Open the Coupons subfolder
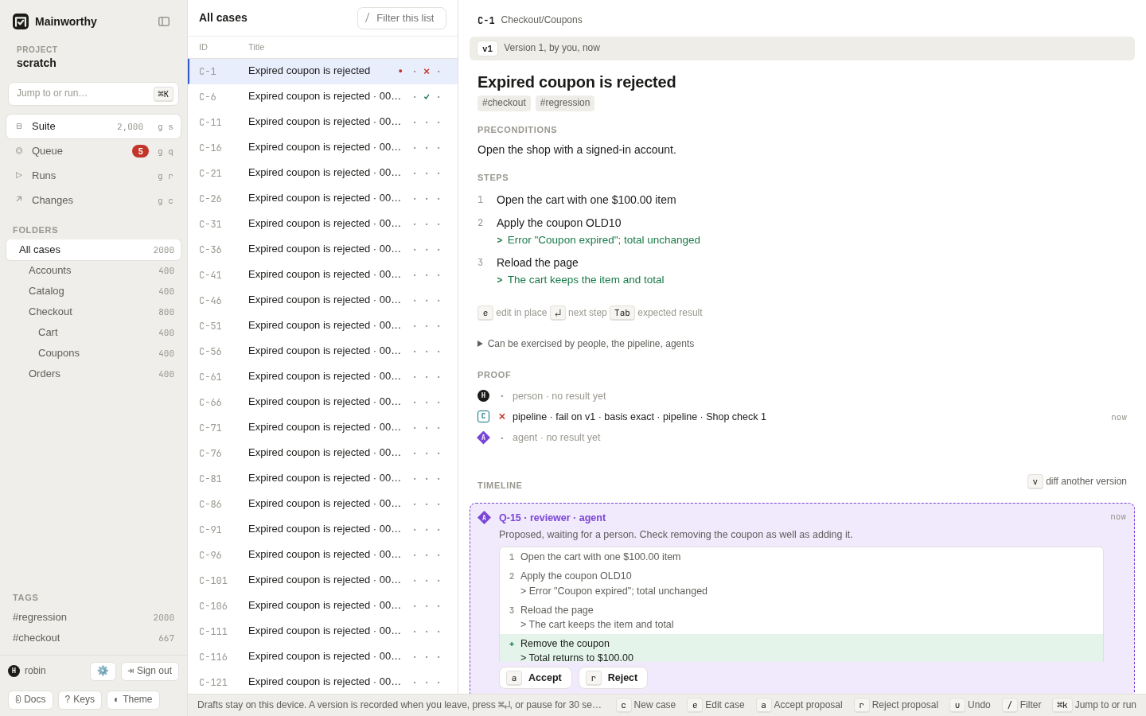The height and width of the screenshot is (716, 1146). pos(94,353)
